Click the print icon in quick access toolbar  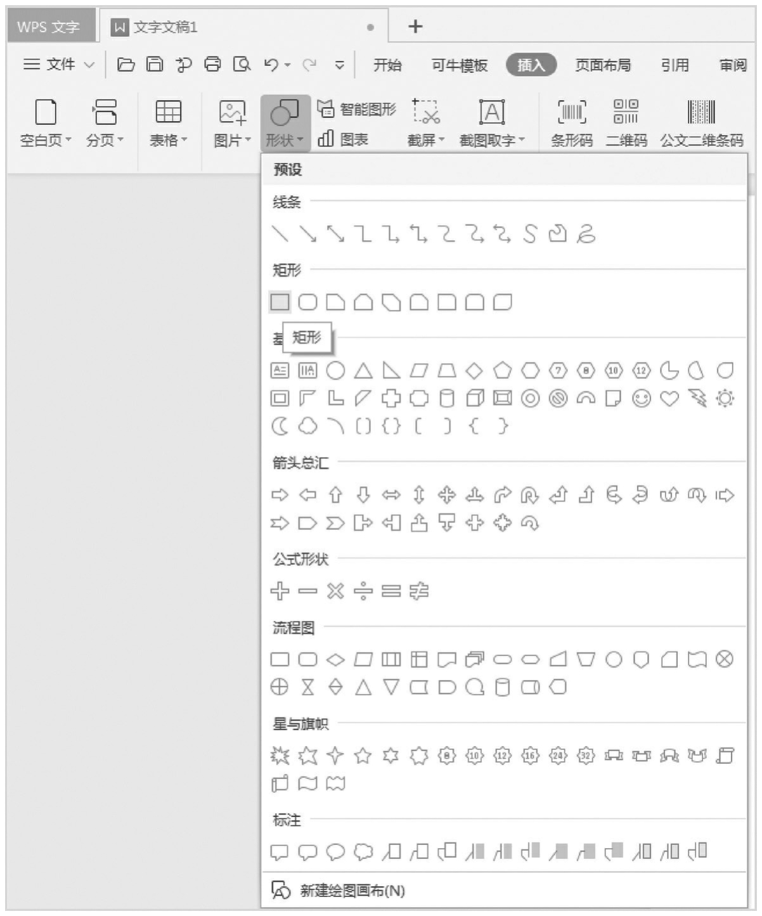point(213,64)
